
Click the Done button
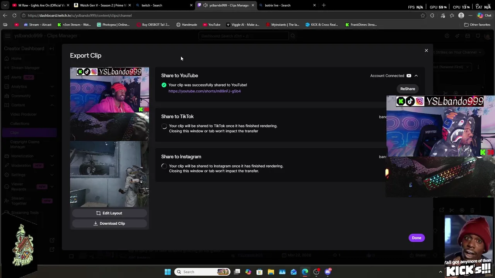pos(416,238)
